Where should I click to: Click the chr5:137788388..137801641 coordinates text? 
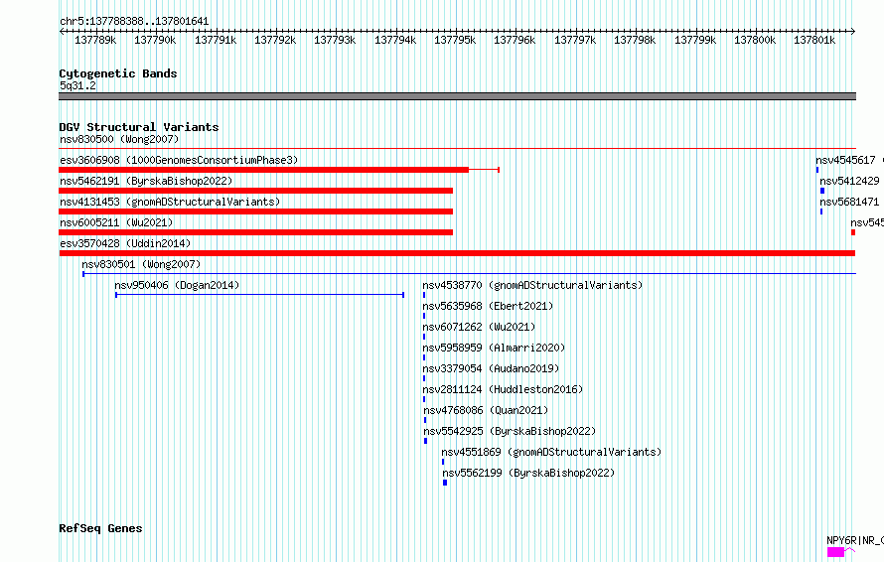134,22
